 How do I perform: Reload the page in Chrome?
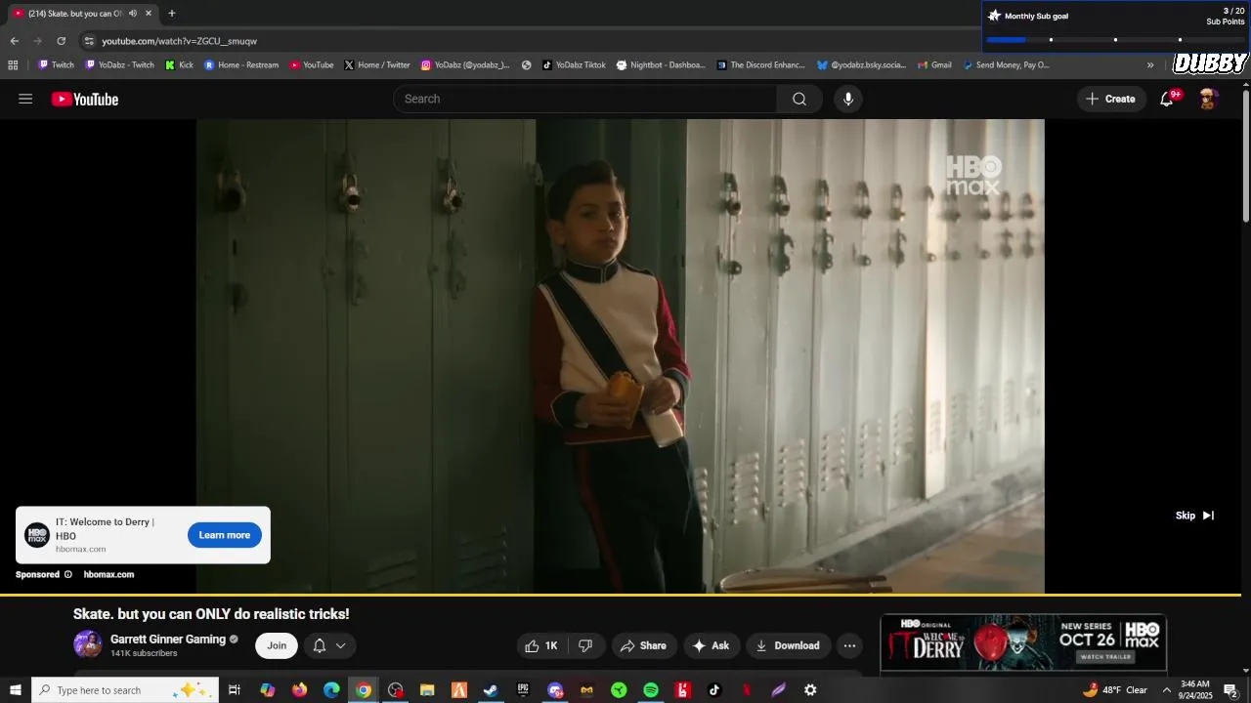point(61,41)
